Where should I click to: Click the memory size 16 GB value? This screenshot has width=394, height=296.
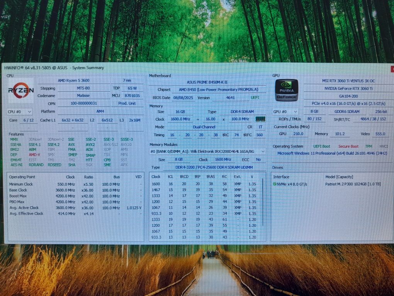180,112
